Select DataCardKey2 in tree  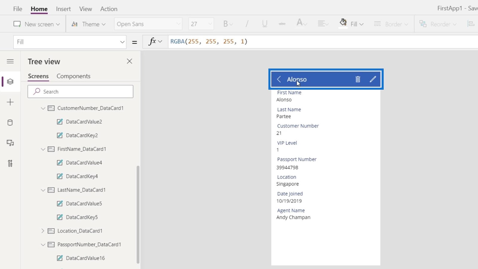coord(82,135)
